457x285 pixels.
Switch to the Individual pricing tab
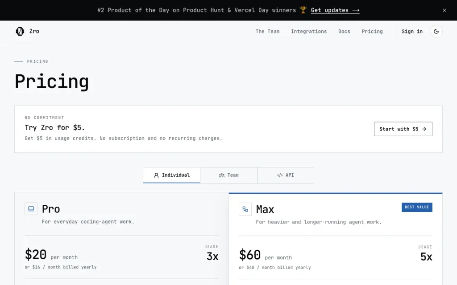(171, 175)
